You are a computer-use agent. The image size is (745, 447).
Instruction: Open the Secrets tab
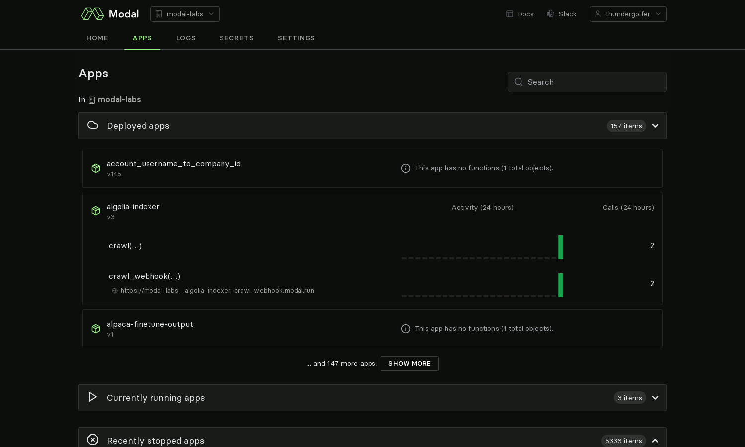236,38
